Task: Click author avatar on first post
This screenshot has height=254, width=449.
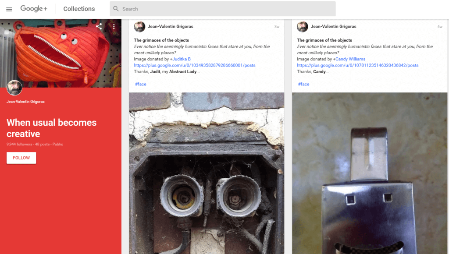Action: pyautogui.click(x=139, y=27)
